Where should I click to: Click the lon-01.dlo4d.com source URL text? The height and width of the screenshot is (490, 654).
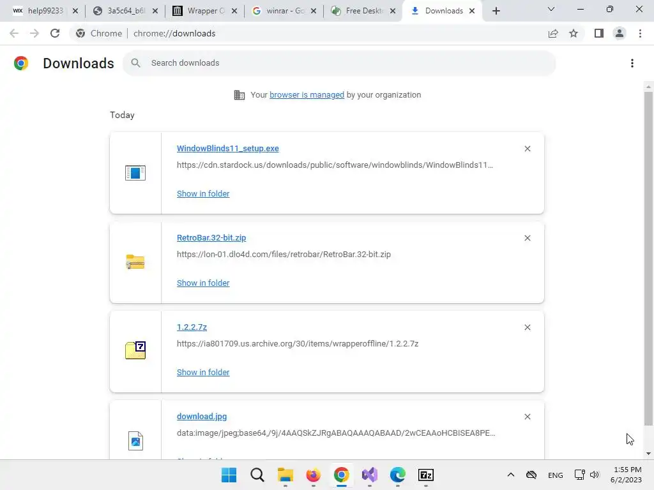(284, 255)
